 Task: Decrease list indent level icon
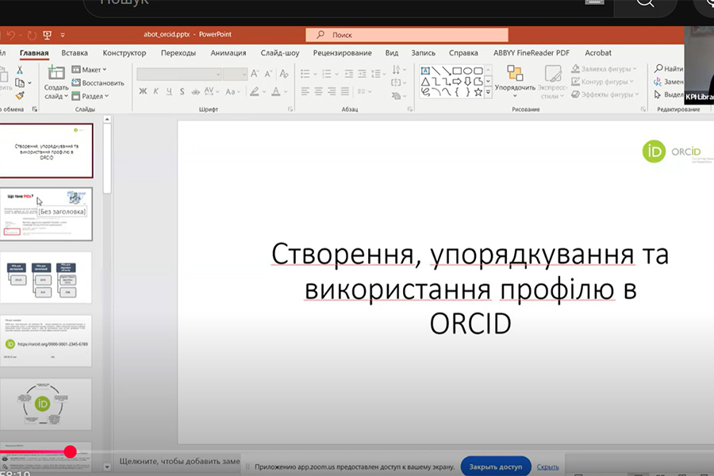click(x=349, y=73)
